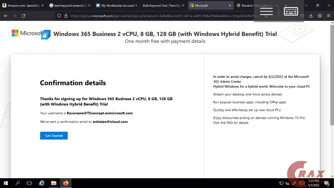Screen dimensions: 334x188
Task: Click the Get Started button
Action: coord(54,135)
